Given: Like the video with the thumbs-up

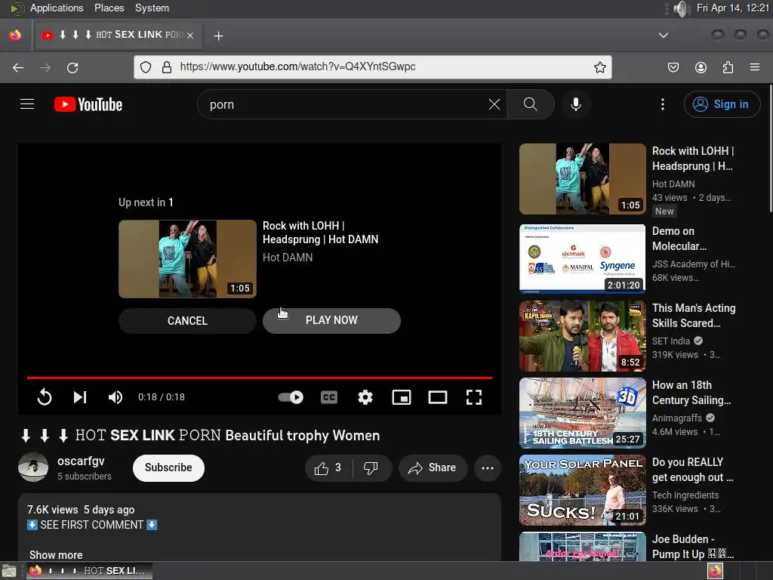Looking at the screenshot, I should point(328,467).
